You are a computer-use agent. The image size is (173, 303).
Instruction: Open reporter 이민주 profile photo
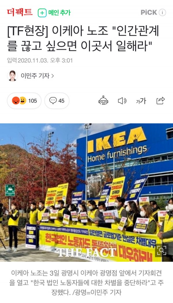(13, 76)
